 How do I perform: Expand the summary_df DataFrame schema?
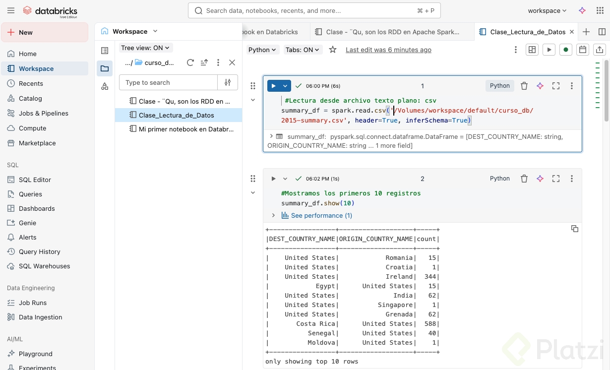point(271,136)
